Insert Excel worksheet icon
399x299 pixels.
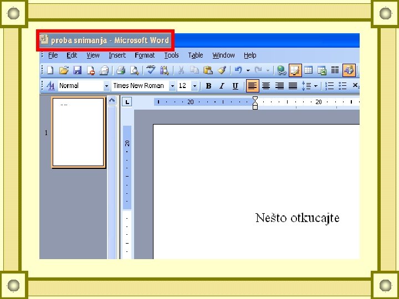(322, 70)
